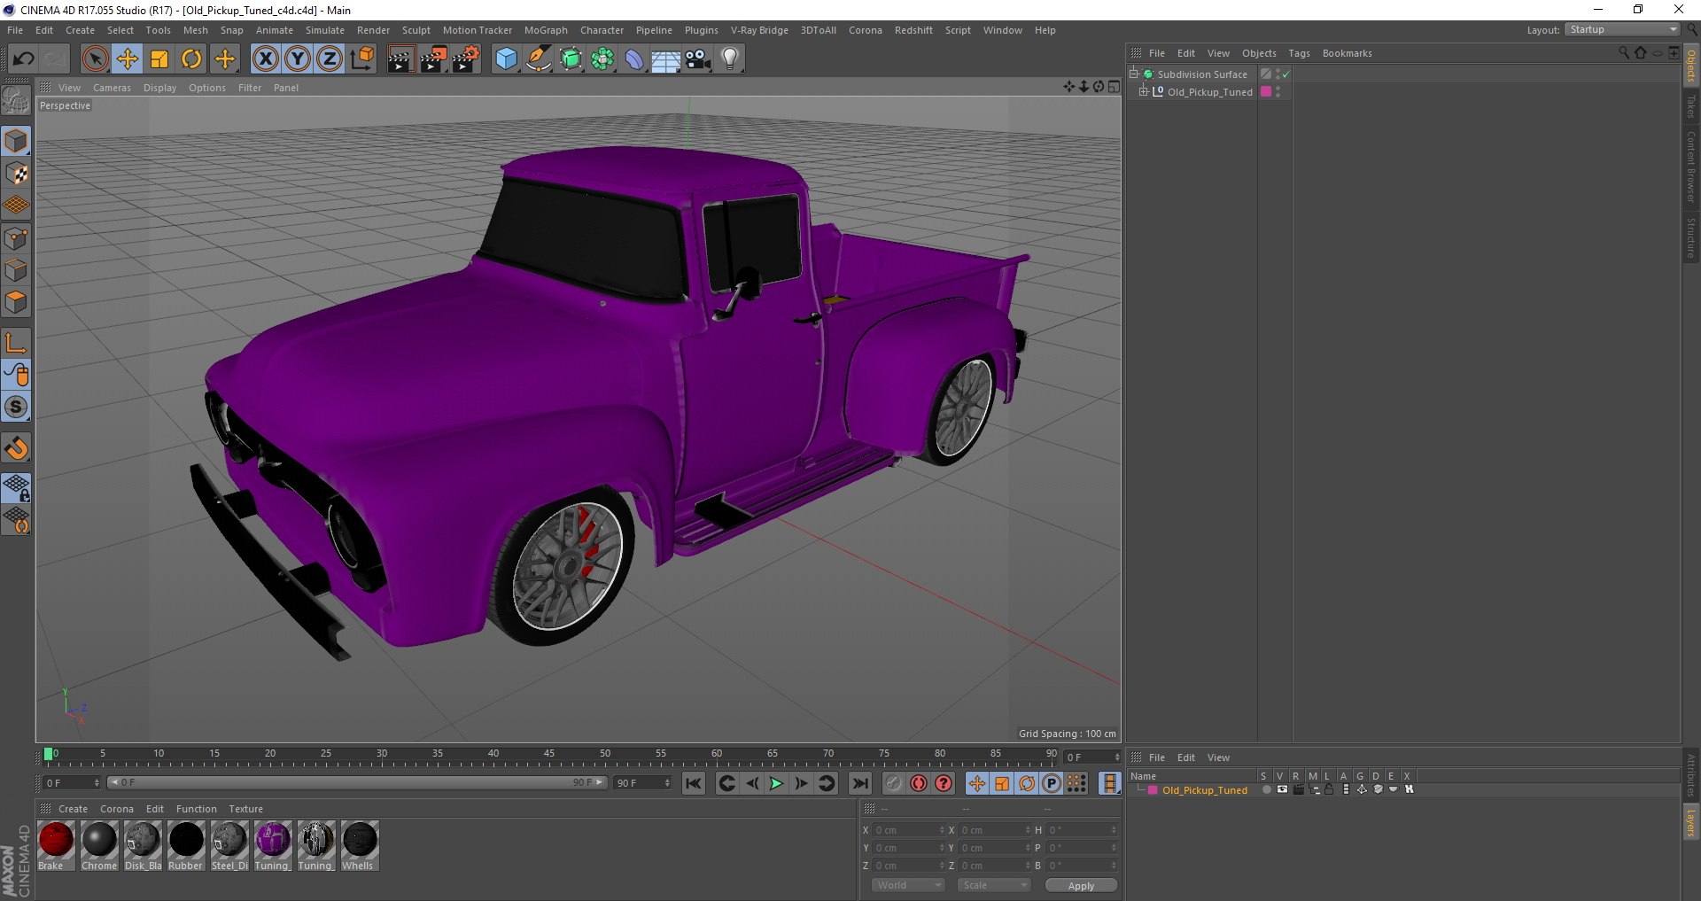This screenshot has width=1701, height=901.
Task: Open the Objects manager Tags menu
Action: (x=1299, y=53)
